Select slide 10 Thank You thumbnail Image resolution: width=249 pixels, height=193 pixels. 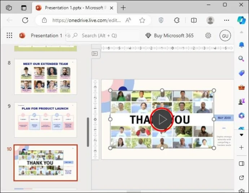point(45,163)
